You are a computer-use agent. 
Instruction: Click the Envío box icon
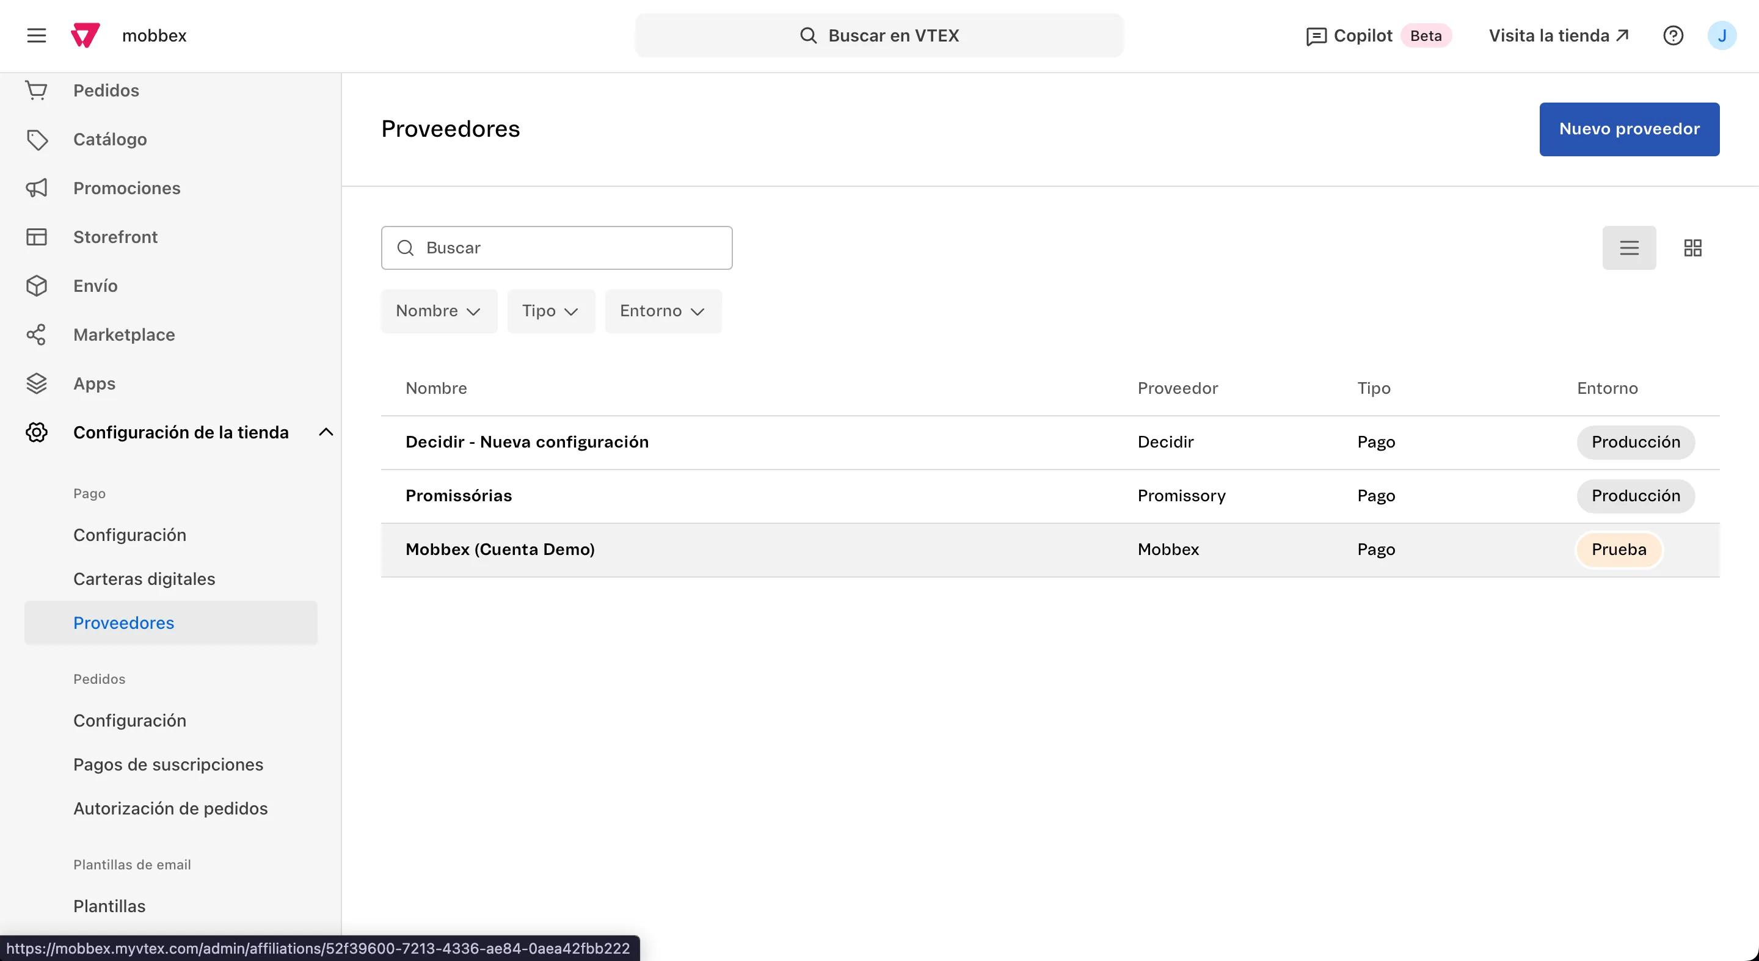36,285
